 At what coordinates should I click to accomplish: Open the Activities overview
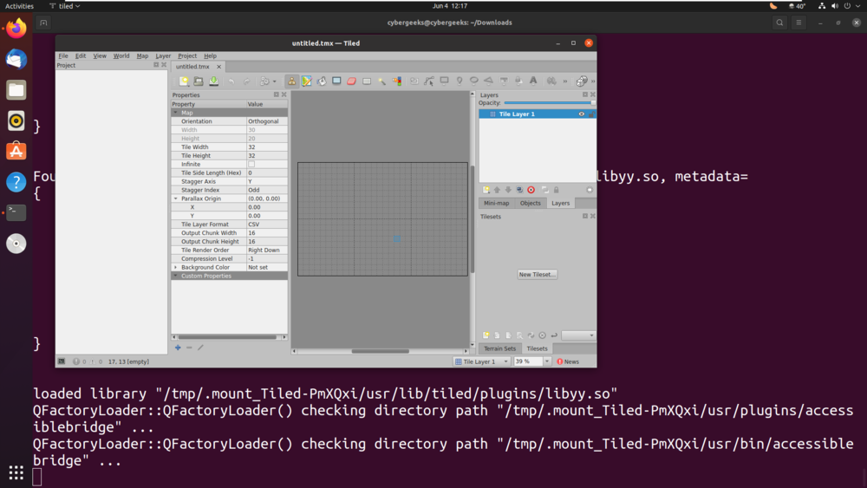coord(19,6)
